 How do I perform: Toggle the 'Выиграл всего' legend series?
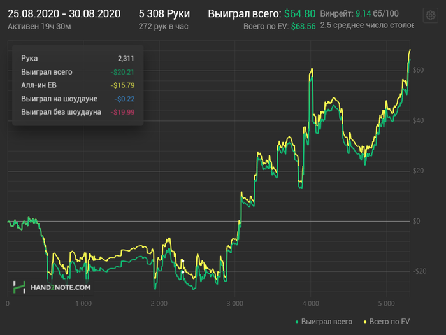coord(326,322)
